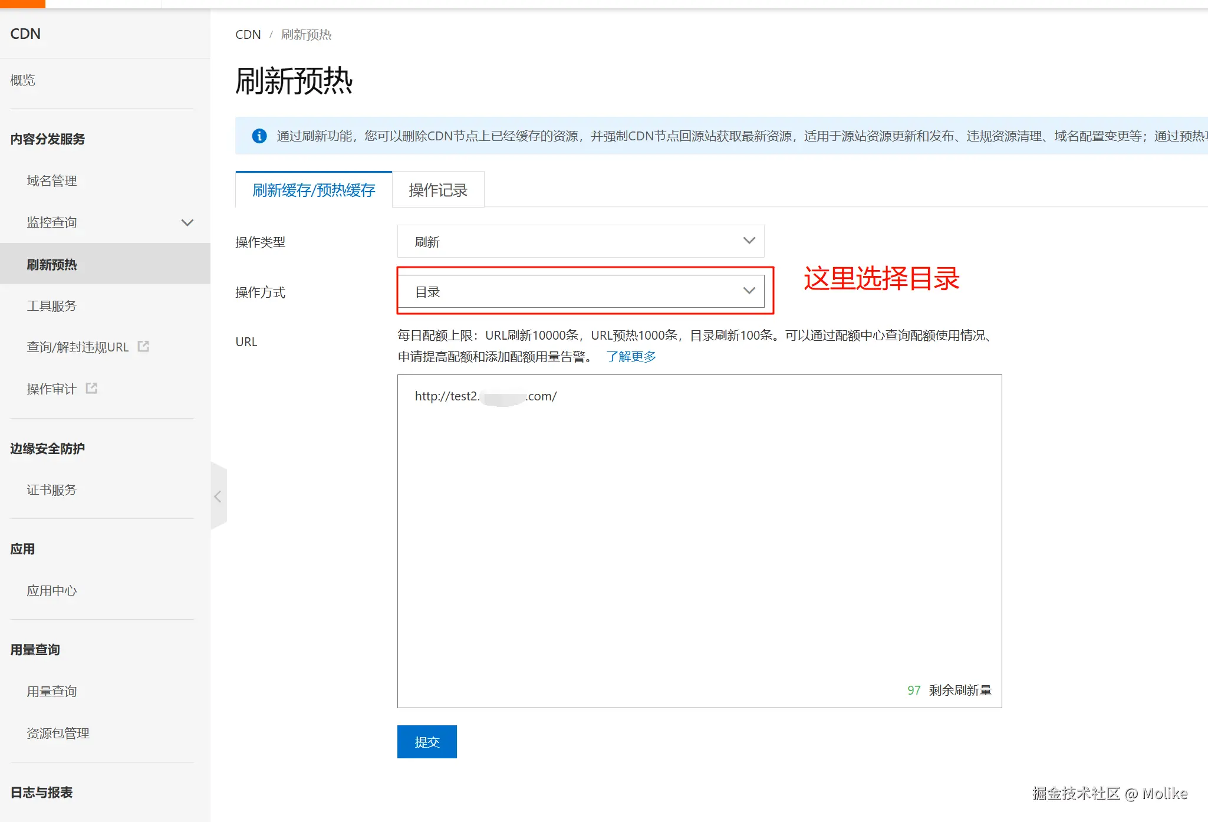Image resolution: width=1208 pixels, height=822 pixels.
Task: Click CDN in the breadcrumb
Action: pos(248,34)
